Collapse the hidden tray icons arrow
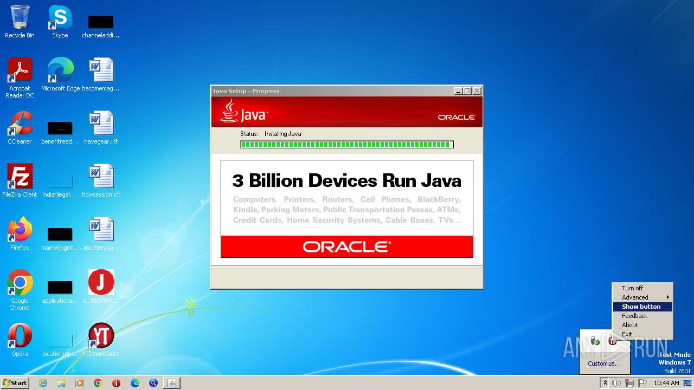 coord(605,383)
